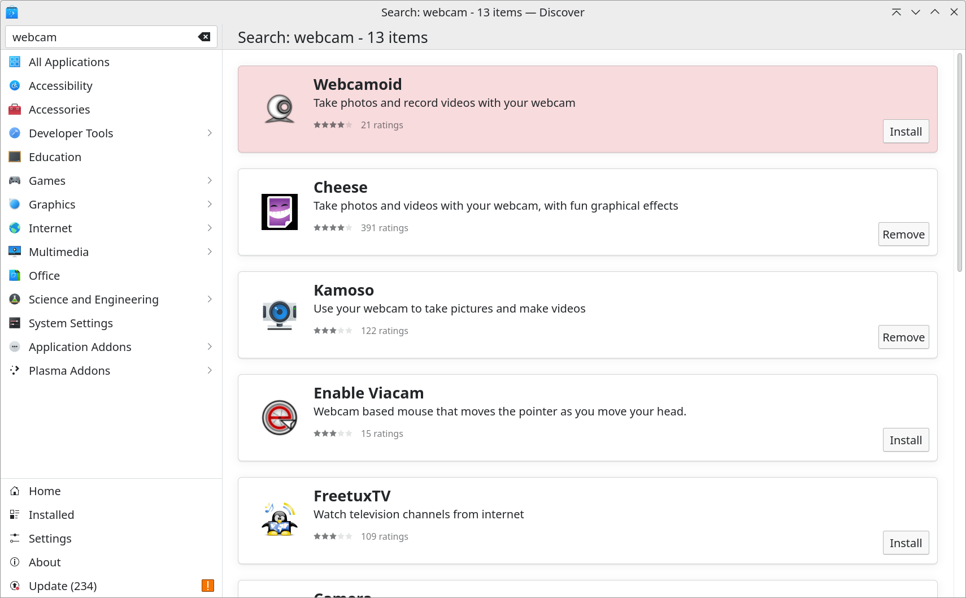The image size is (966, 598).
Task: Click the All Applications icon
Action: [15, 62]
